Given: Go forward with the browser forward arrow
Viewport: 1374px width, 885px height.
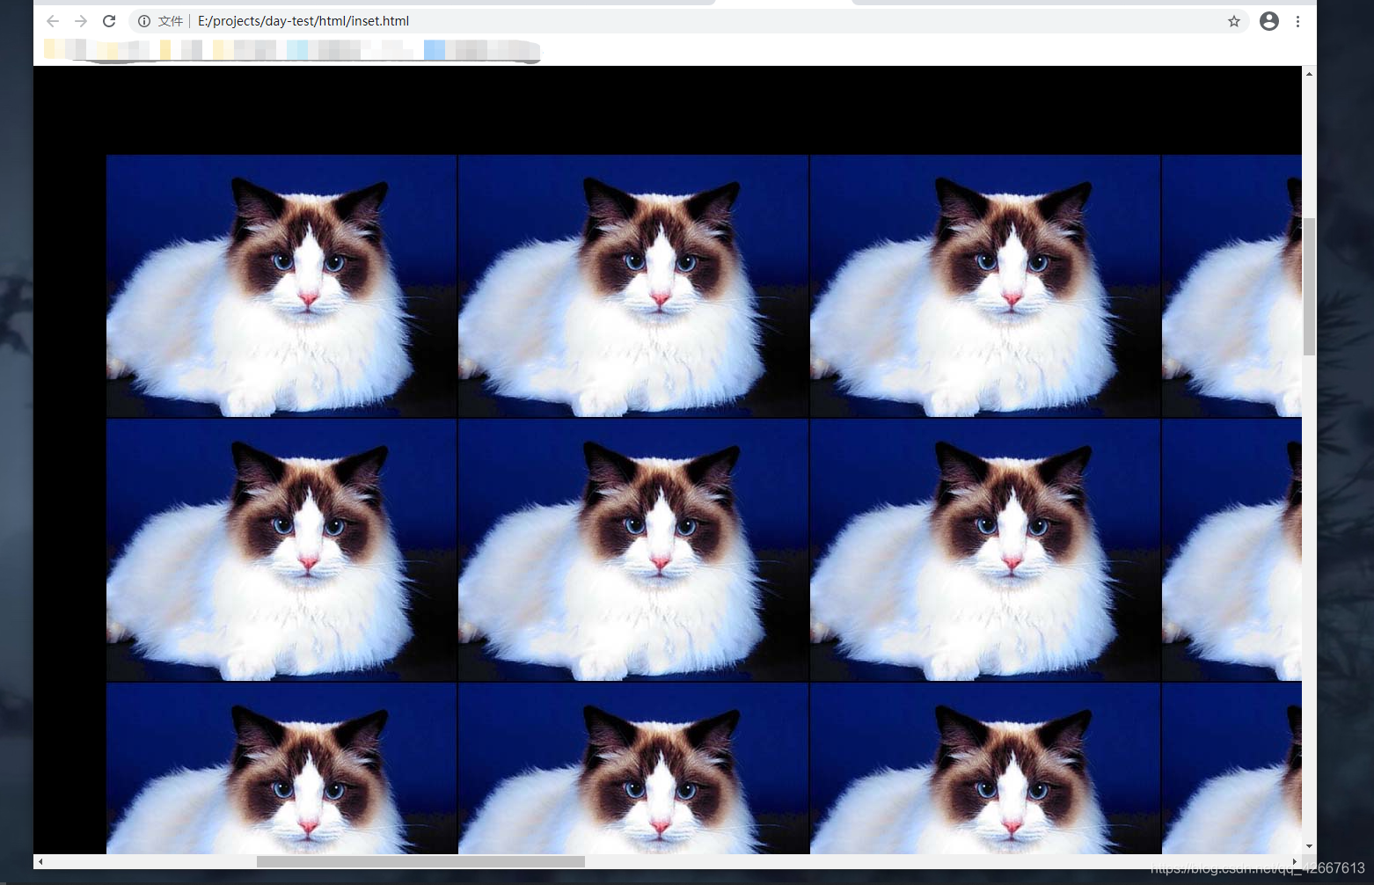Looking at the screenshot, I should pos(81,21).
